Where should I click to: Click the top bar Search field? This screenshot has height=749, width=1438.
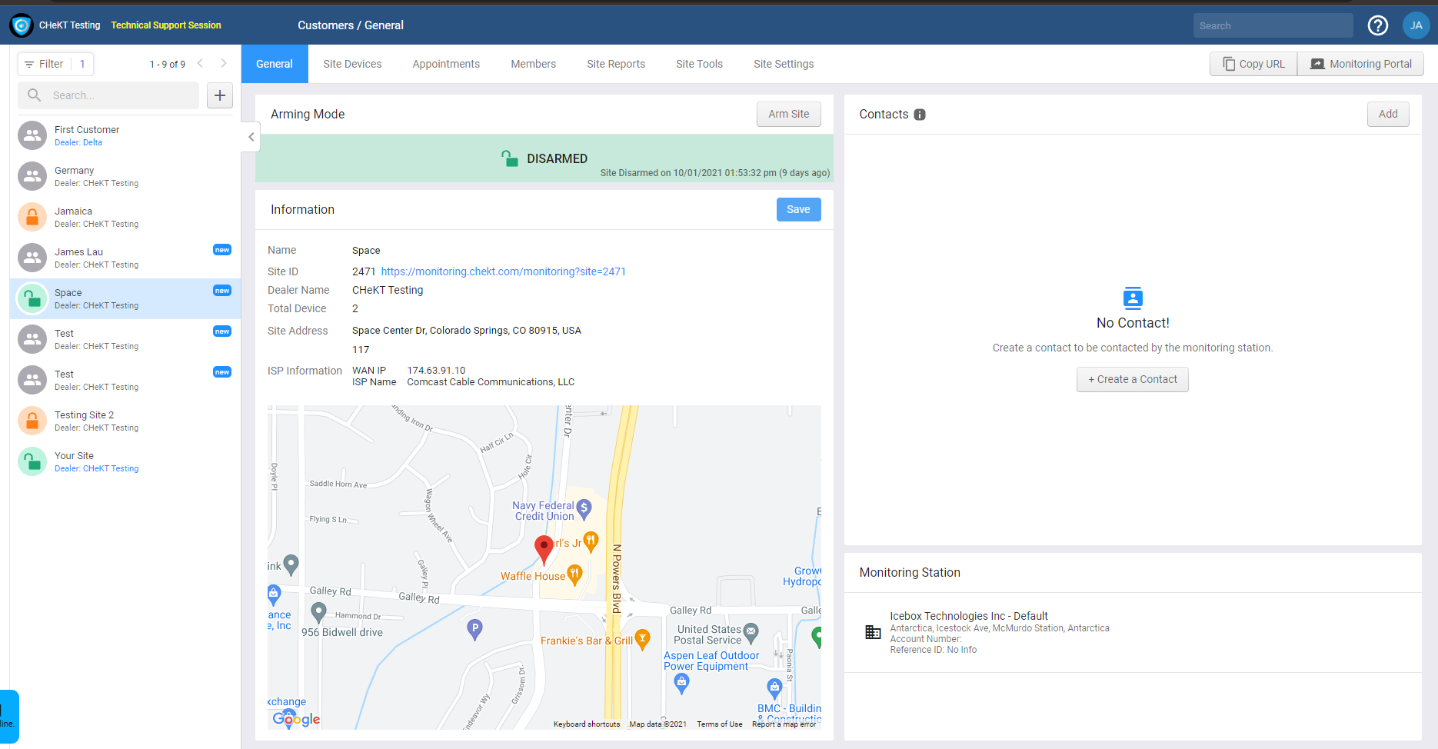pyautogui.click(x=1273, y=25)
